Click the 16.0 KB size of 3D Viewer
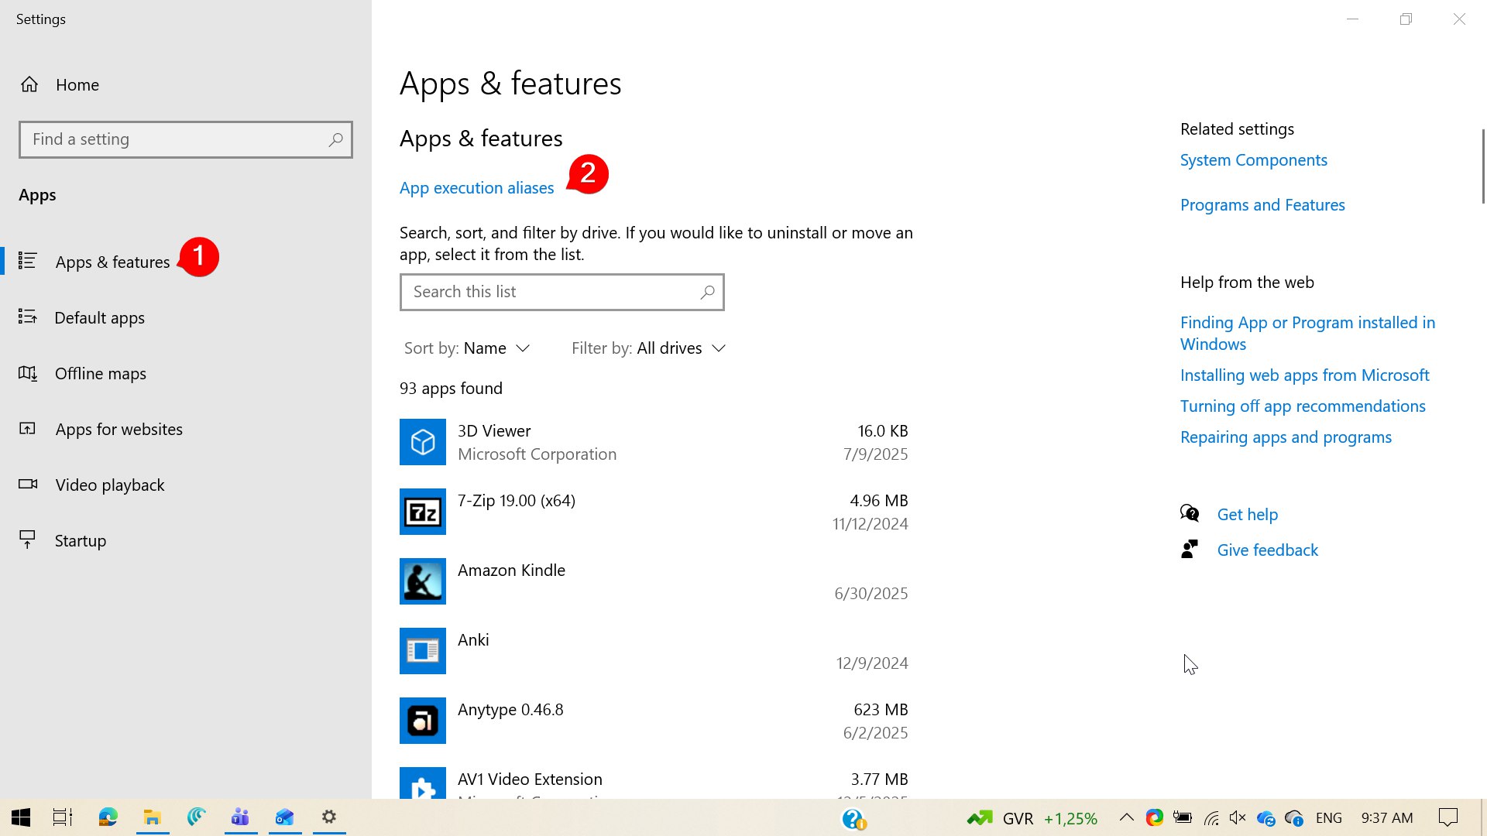The width and height of the screenshot is (1487, 836). [x=882, y=431]
